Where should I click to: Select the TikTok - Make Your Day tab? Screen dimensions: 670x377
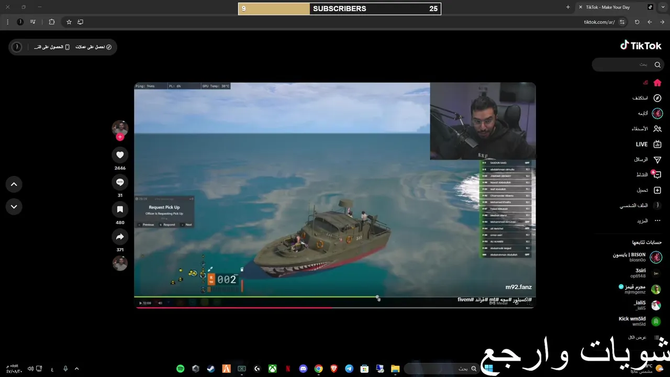(x=616, y=7)
